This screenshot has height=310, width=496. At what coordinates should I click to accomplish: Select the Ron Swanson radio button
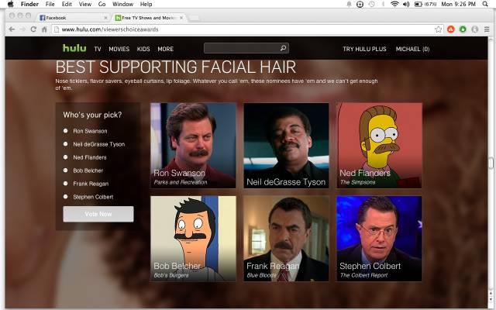point(65,131)
